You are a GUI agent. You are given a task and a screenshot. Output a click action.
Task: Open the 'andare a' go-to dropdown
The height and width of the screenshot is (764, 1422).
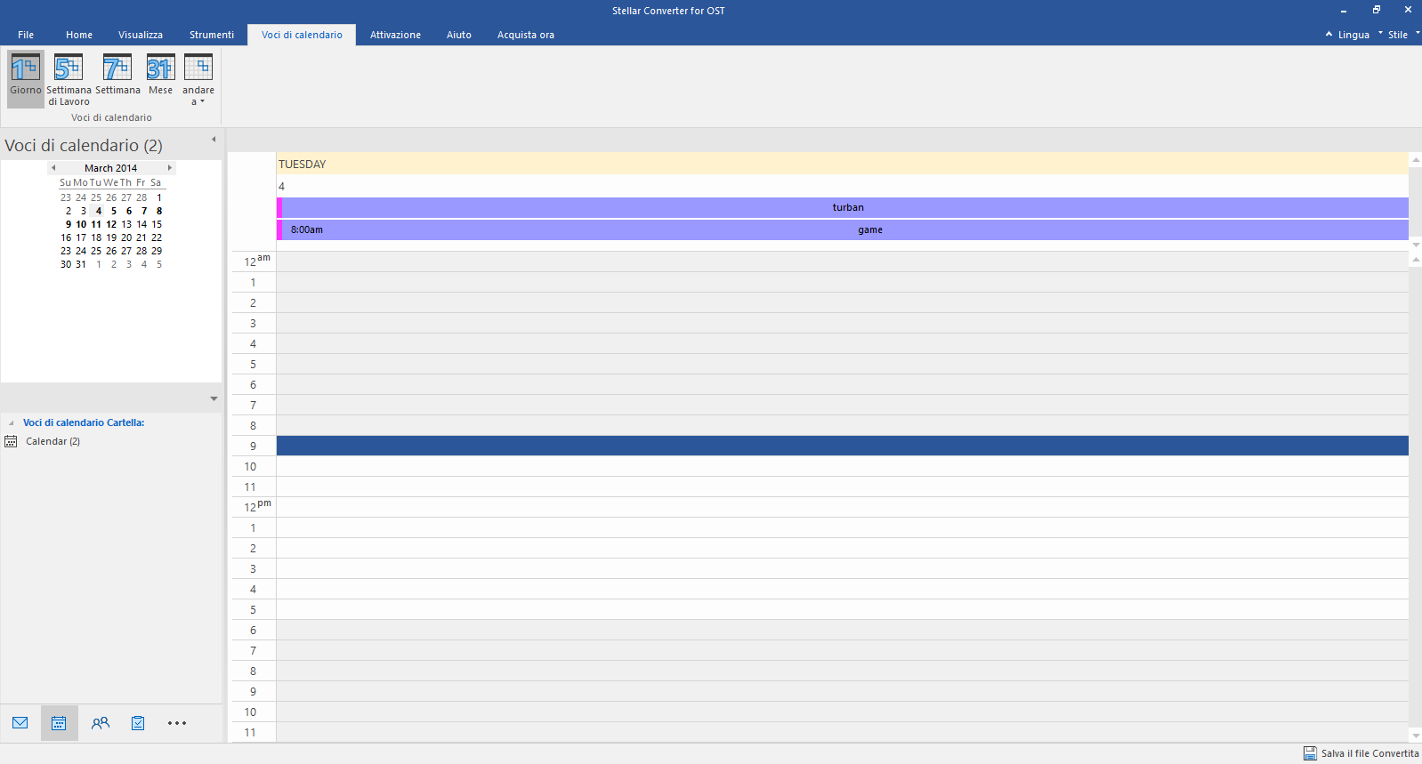pos(198,78)
